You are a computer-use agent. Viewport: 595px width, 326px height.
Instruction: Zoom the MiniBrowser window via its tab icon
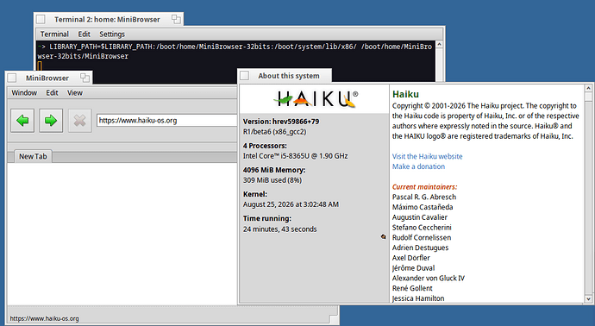pyautogui.click(x=85, y=78)
